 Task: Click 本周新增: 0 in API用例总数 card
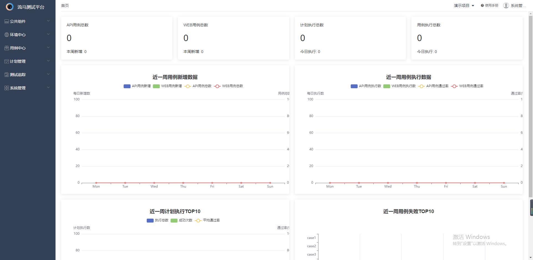tap(77, 52)
